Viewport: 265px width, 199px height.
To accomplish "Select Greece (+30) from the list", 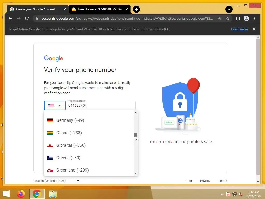I will coord(89,158).
